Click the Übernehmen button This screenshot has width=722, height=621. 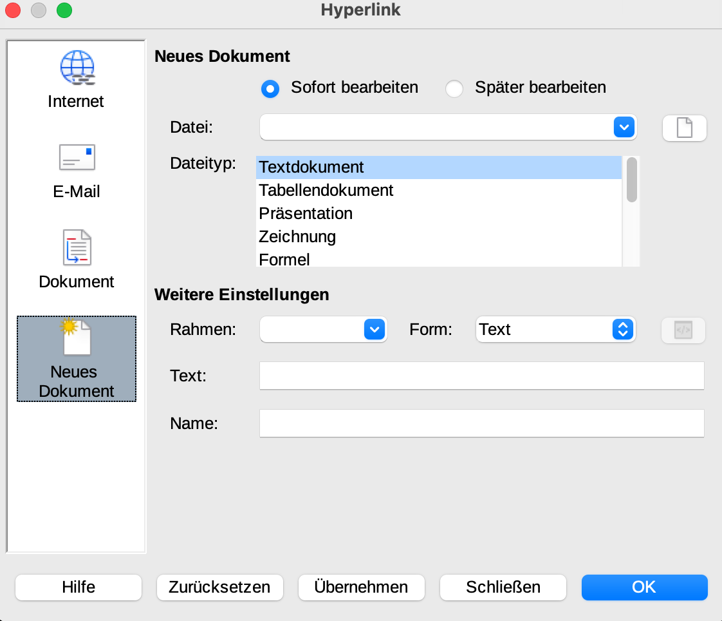362,588
